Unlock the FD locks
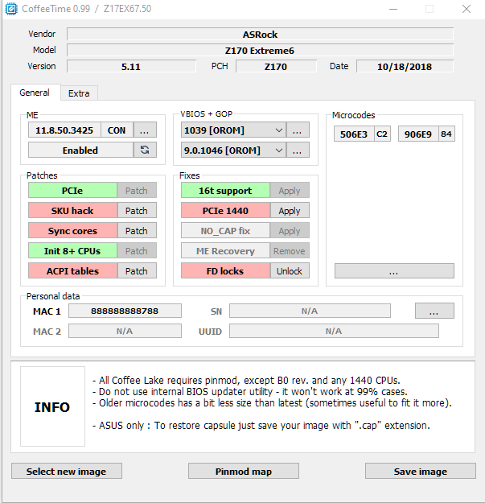This screenshot has height=503, width=485. coord(290,271)
